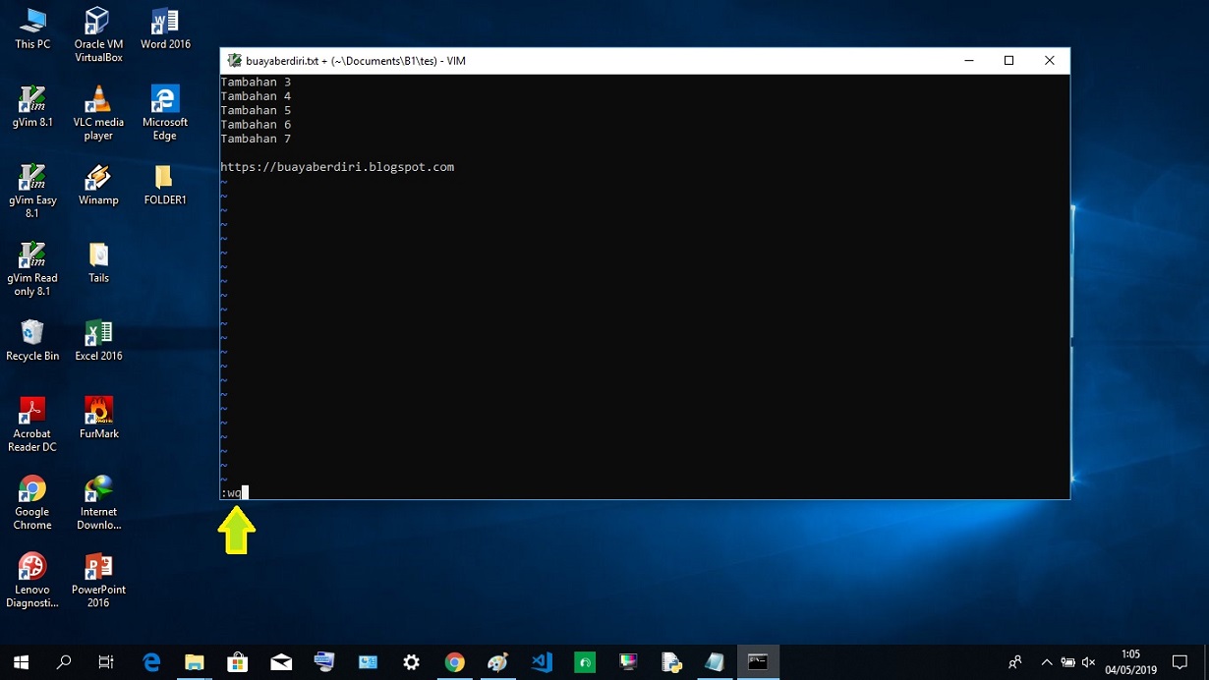Toggle Task View on the taskbar
This screenshot has height=680, width=1209.
pyautogui.click(x=106, y=661)
